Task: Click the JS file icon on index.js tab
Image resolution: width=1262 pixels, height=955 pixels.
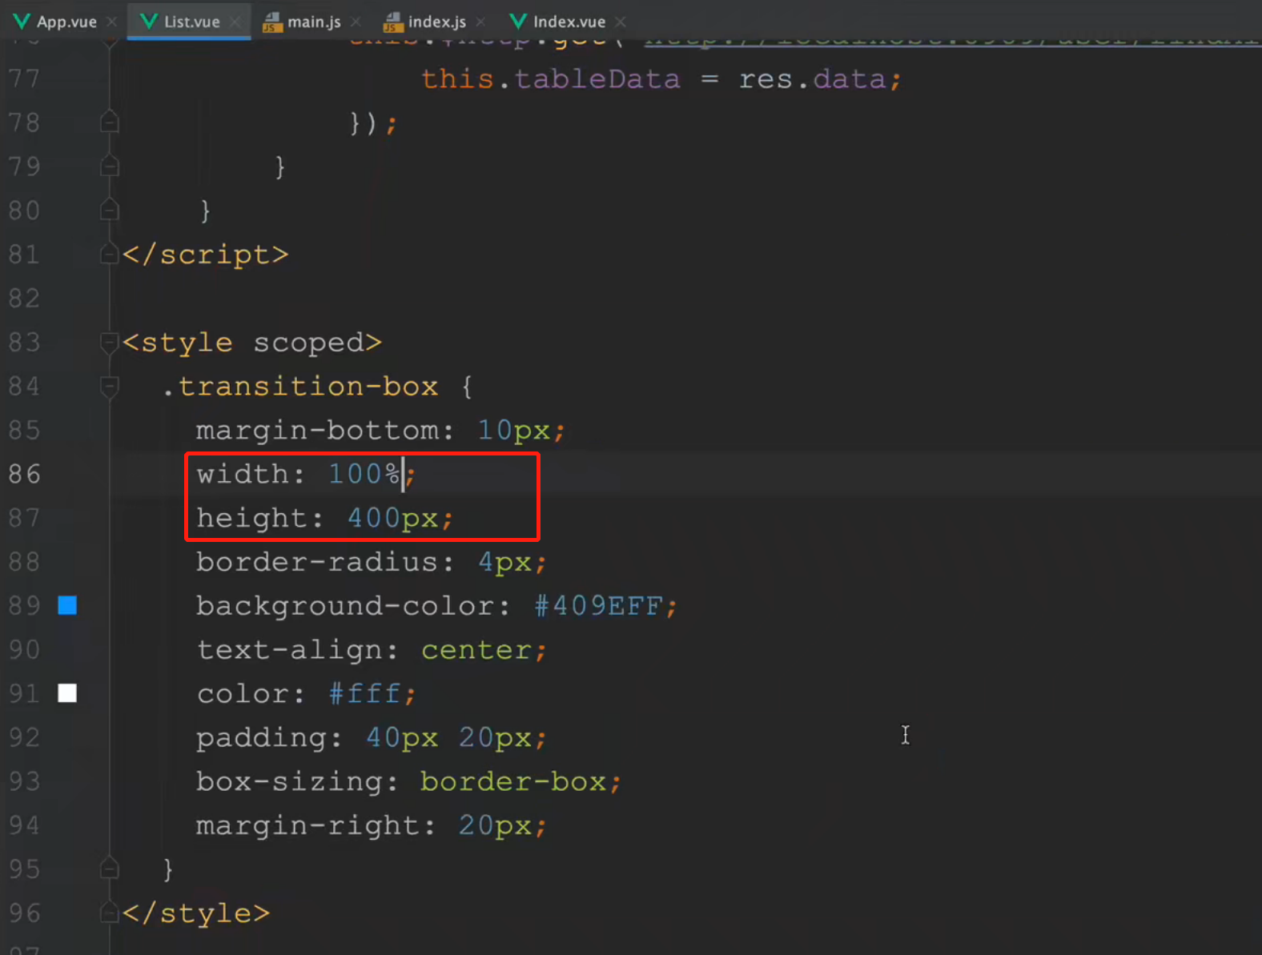Action: point(393,22)
